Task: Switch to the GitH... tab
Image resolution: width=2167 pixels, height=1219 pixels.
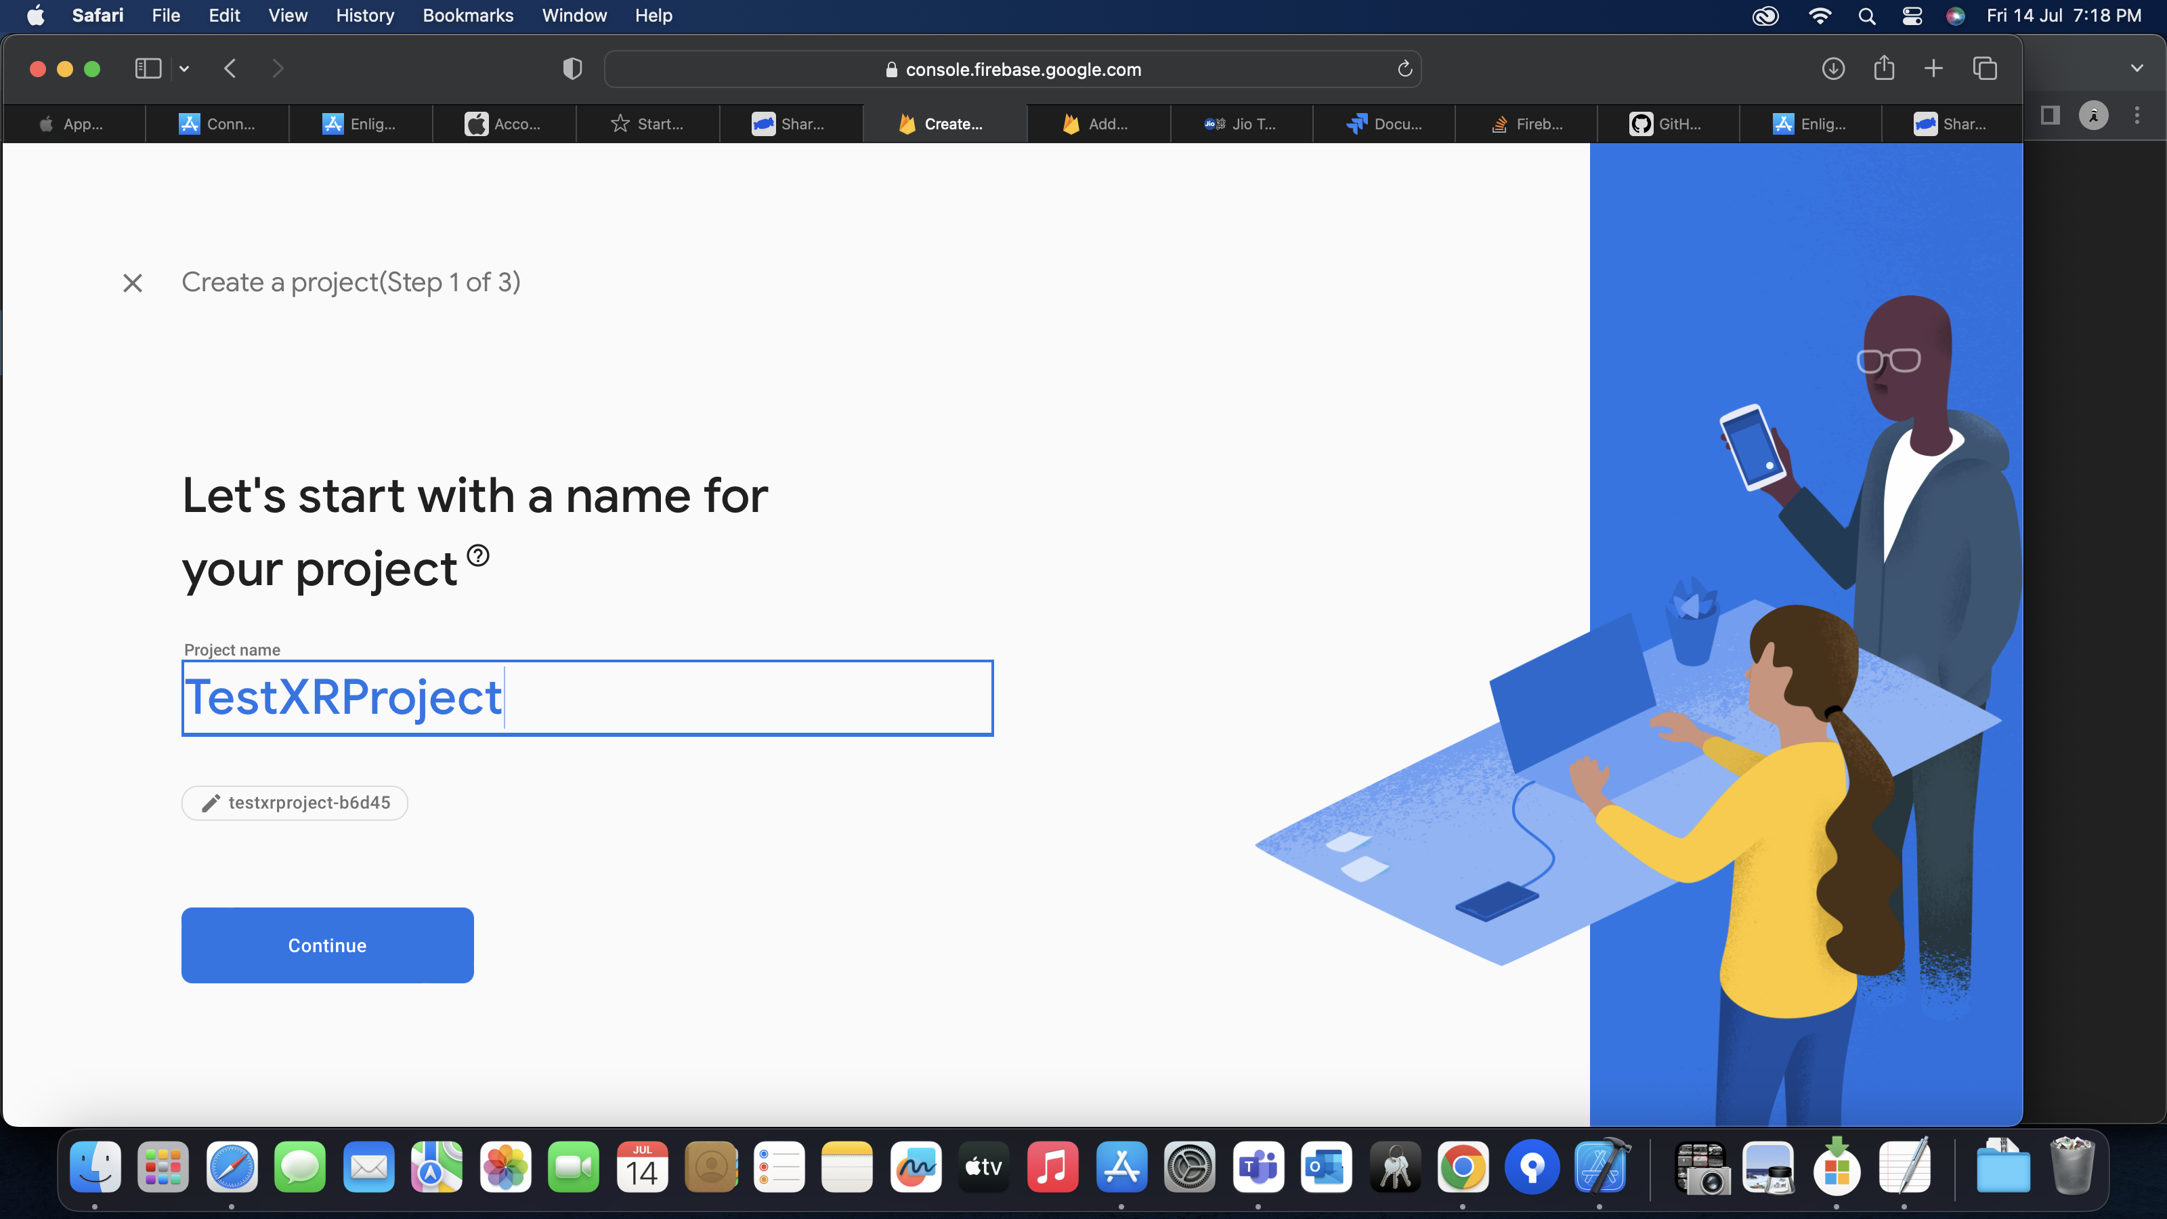Action: [1667, 124]
